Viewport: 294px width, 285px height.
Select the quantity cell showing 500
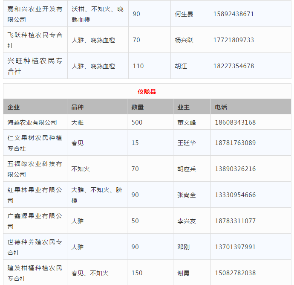(137, 122)
